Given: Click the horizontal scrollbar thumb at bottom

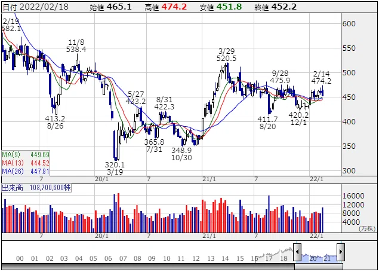Looking at the screenshot, I should coord(319,267).
